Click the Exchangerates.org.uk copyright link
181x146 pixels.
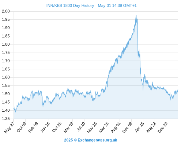91,140
